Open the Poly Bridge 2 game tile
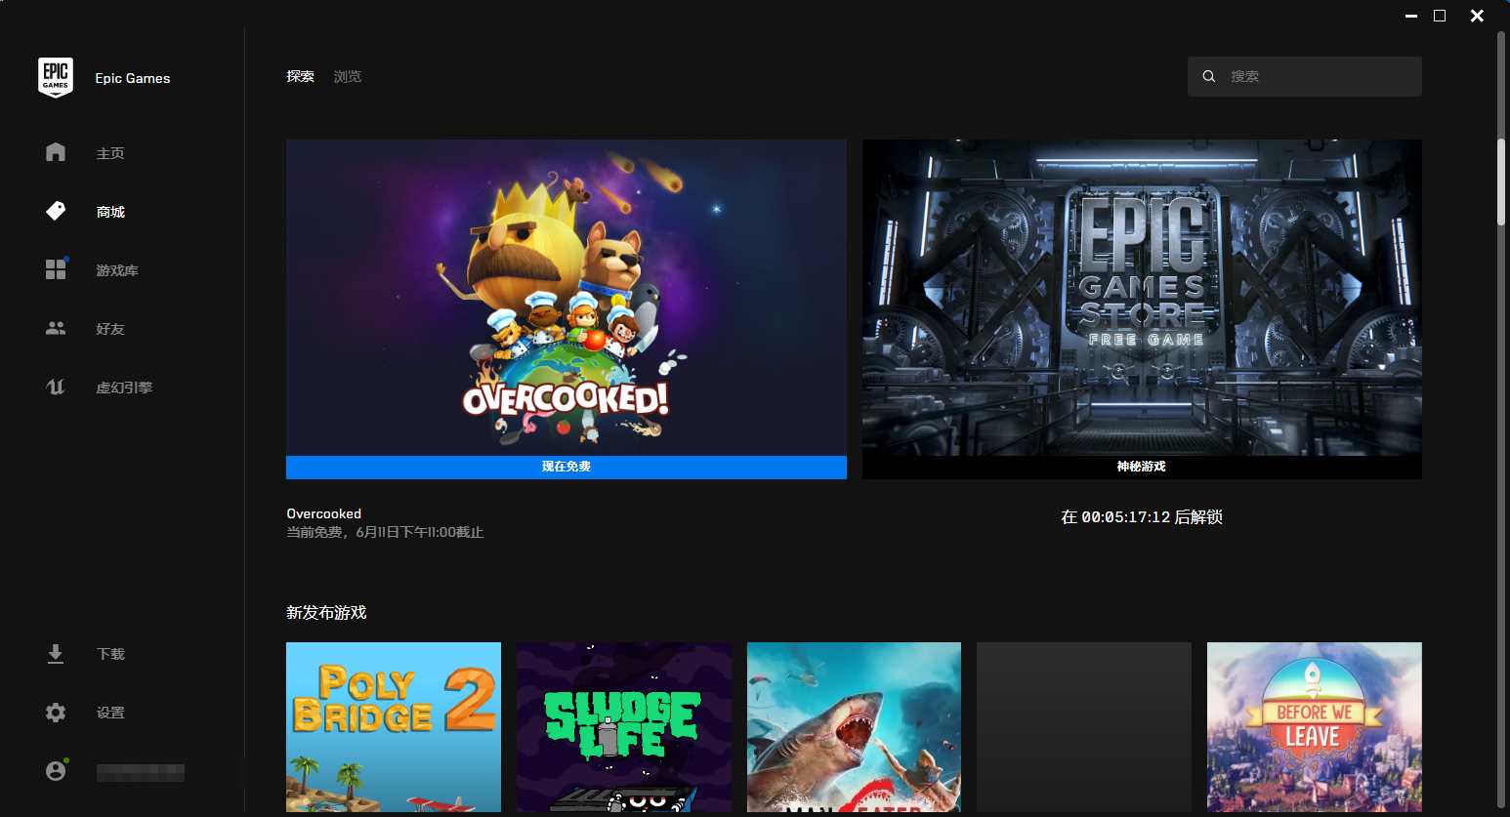Screen dimensions: 1510x817 click(394, 727)
